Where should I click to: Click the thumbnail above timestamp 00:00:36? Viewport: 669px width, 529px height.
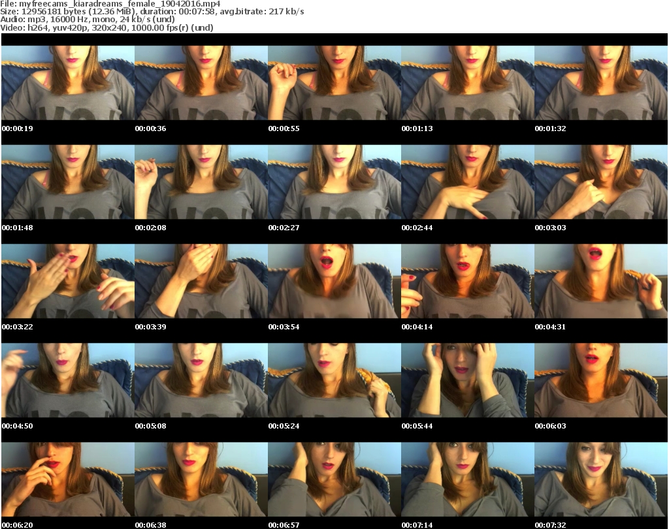[x=201, y=83]
